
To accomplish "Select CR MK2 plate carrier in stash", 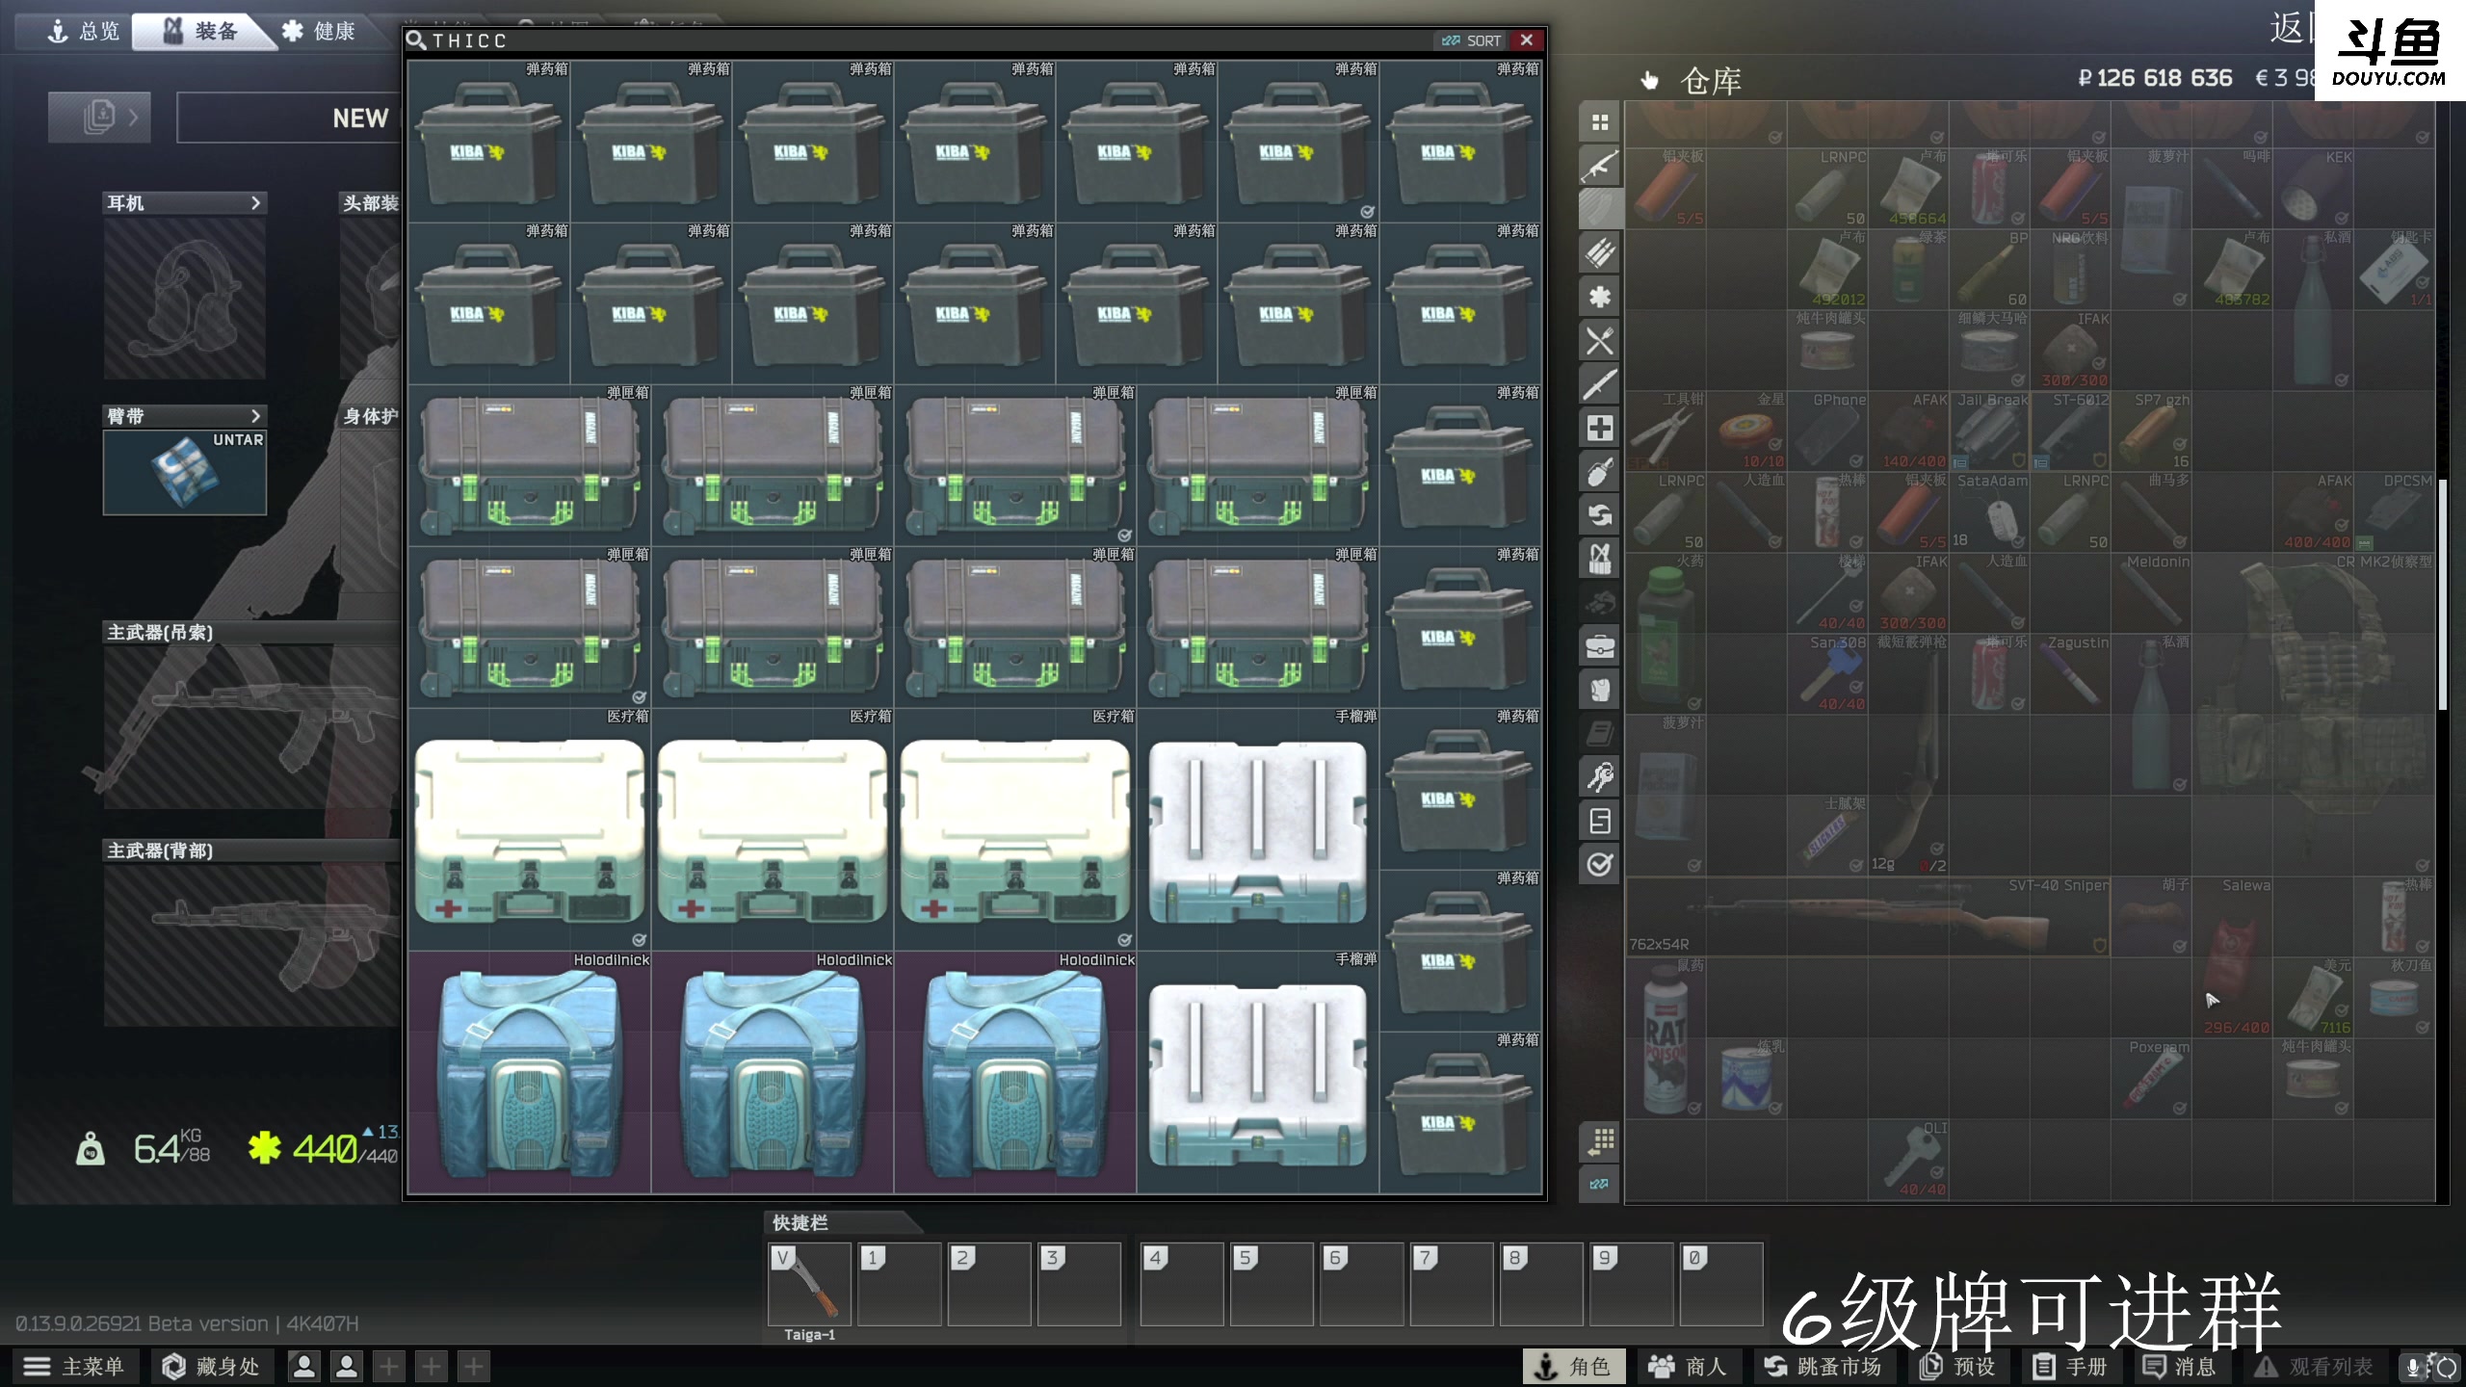I will (2314, 714).
